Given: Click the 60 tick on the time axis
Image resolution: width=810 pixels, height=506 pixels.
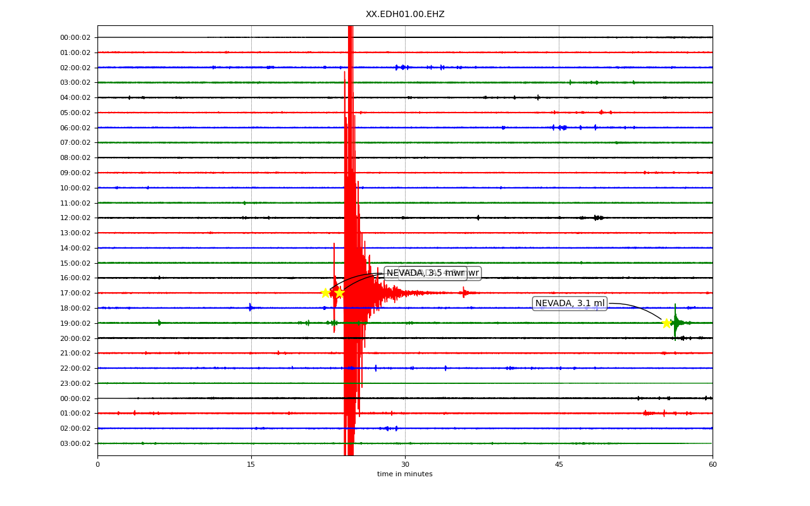Looking at the screenshot, I should pos(713,464).
